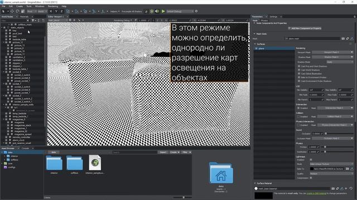The height and width of the screenshot is (200, 357).
Task: Click the green Play button in toolbar
Action: (163, 11)
